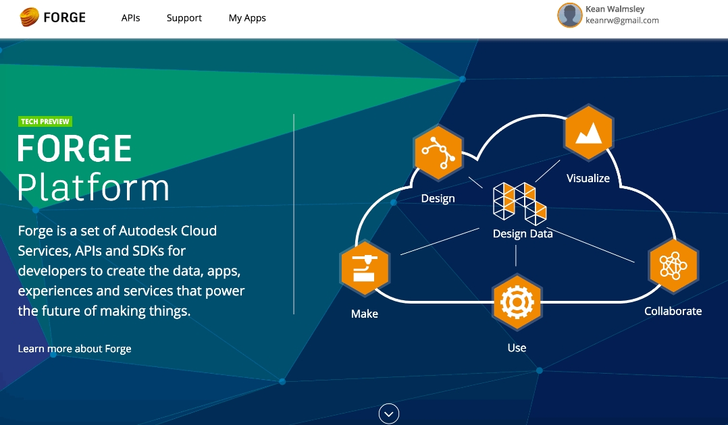Screen dimensions: 728x425
Task: Click the Design Data label
Action: 523,233
